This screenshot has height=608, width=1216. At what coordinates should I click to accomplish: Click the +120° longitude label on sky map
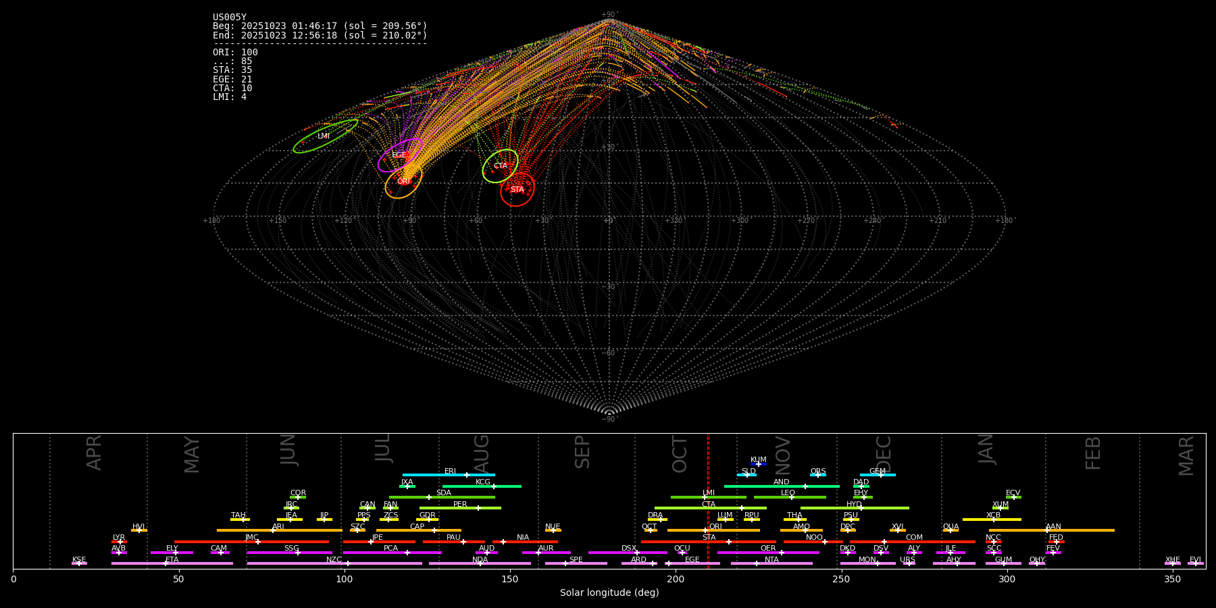(345, 221)
